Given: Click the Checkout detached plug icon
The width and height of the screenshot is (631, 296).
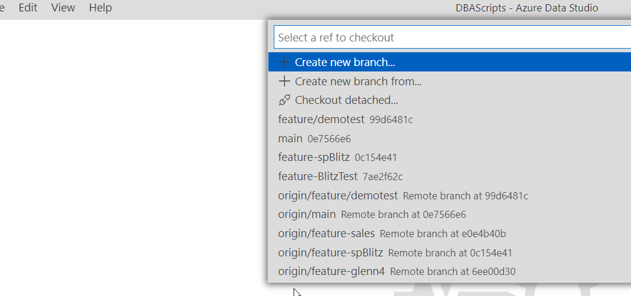Looking at the screenshot, I should [x=285, y=100].
